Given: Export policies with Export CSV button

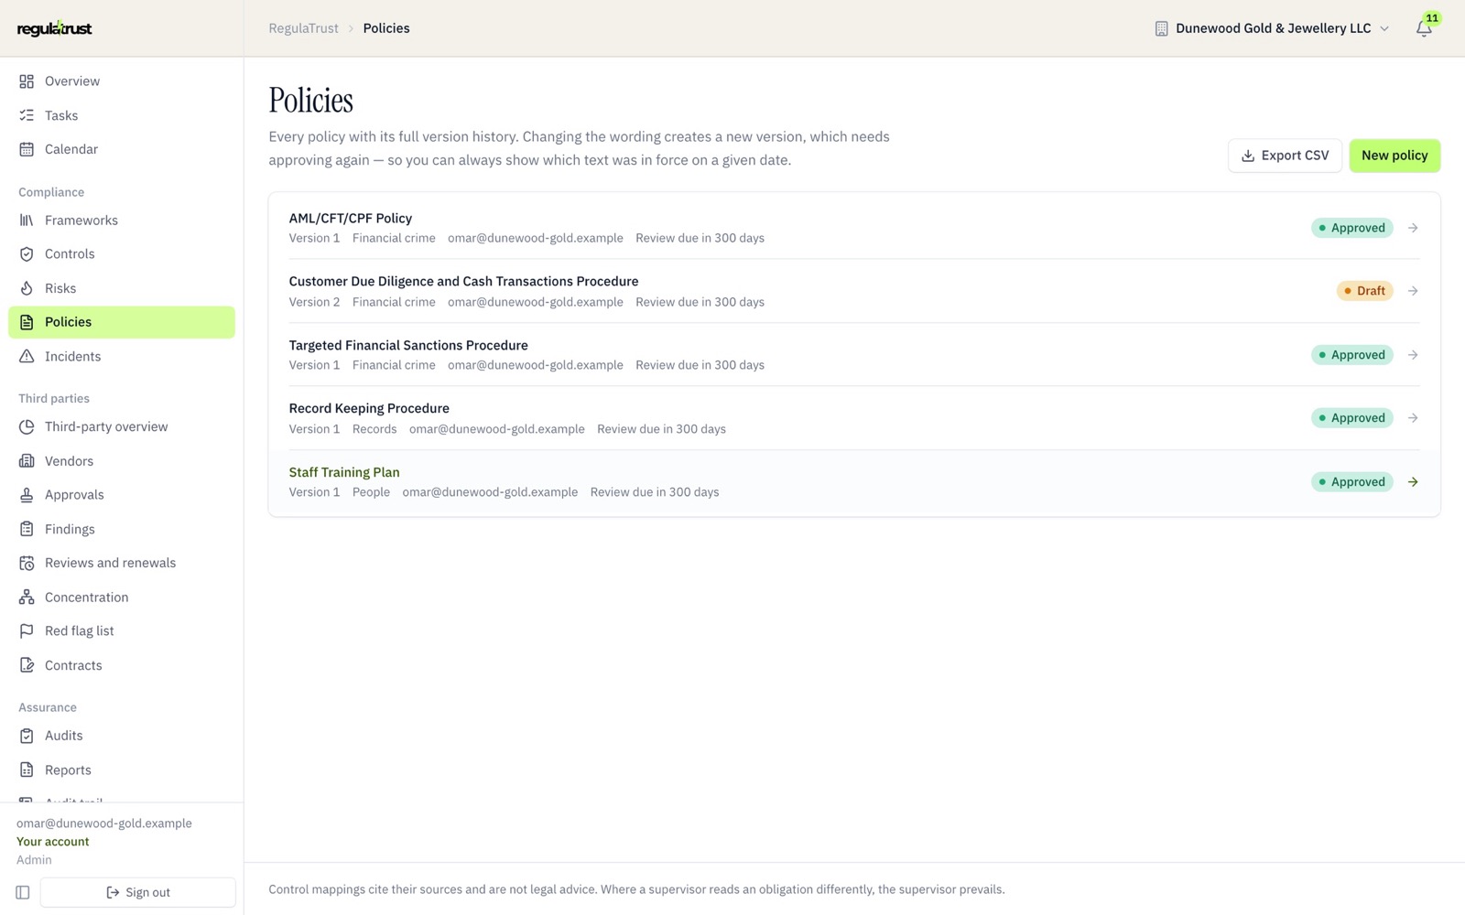Looking at the screenshot, I should coord(1285,156).
